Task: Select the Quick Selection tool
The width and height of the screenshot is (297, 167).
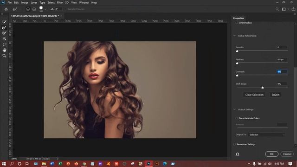Action: [4, 22]
